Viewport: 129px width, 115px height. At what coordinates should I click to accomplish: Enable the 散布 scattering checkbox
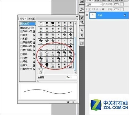[22, 35]
